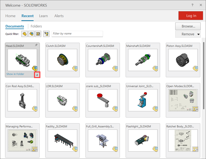Click assembly type icon on Clutch.SLDASM

(x=75, y=69)
